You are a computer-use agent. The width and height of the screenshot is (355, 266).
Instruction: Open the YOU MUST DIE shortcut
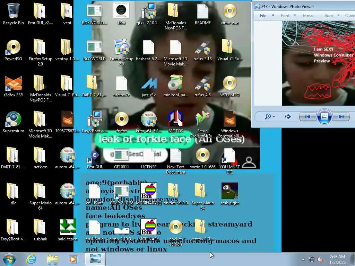(x=230, y=161)
